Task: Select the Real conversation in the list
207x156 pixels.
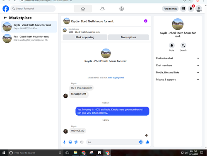Action: (29, 38)
